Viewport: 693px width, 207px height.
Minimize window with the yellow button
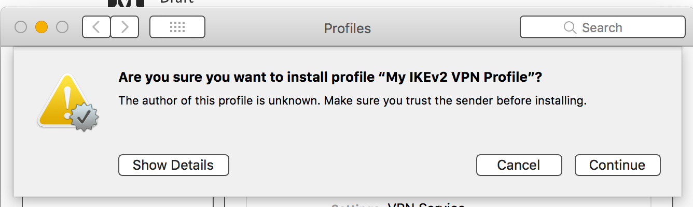[41, 27]
